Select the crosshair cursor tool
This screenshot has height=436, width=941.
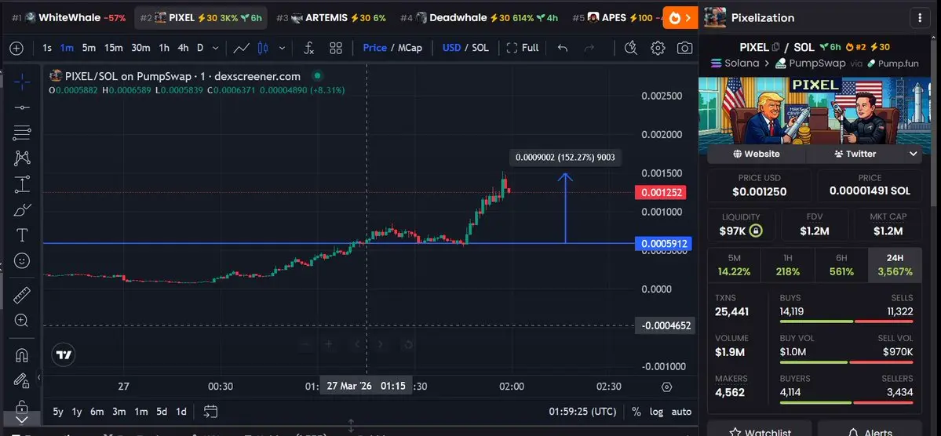[22, 82]
